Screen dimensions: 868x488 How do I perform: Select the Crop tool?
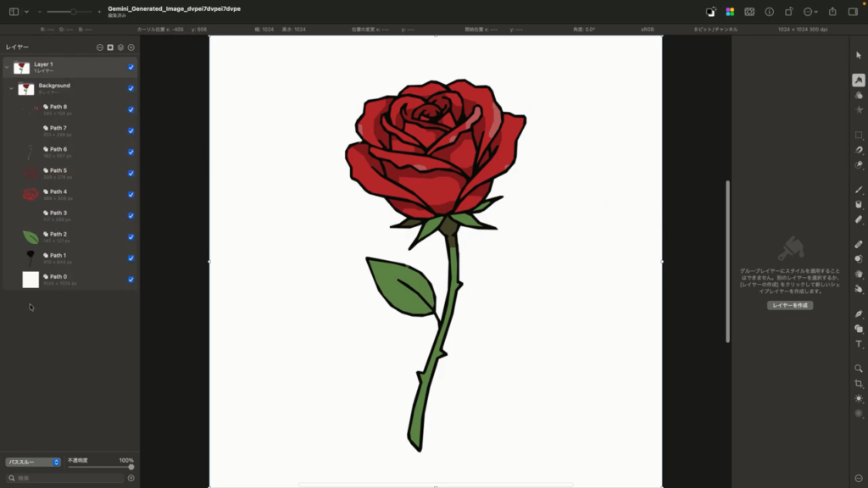coord(859,384)
